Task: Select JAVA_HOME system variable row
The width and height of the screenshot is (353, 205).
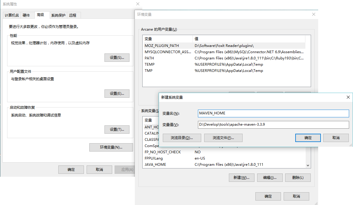Action: tap(225, 165)
